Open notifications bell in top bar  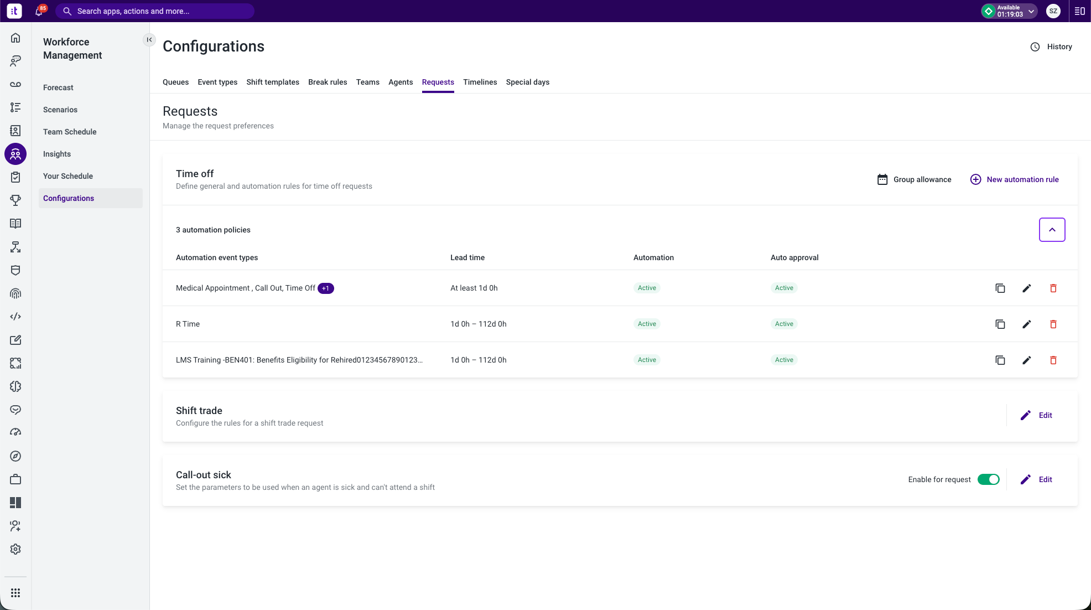pos(39,11)
